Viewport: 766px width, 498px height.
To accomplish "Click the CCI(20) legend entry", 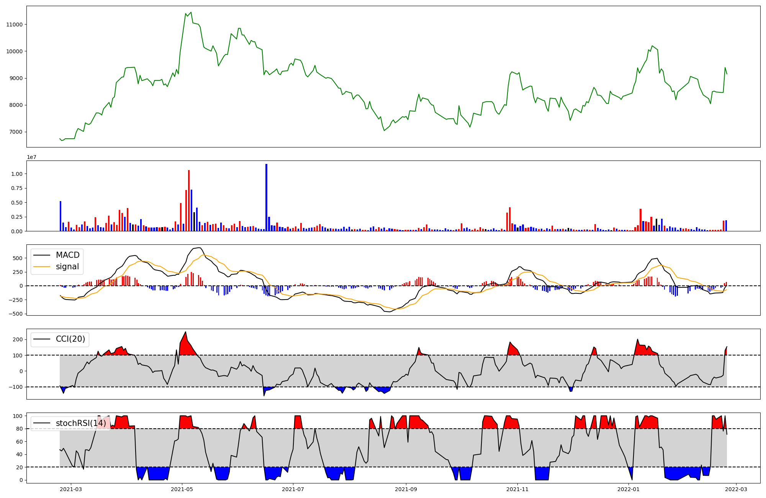I will (x=70, y=339).
